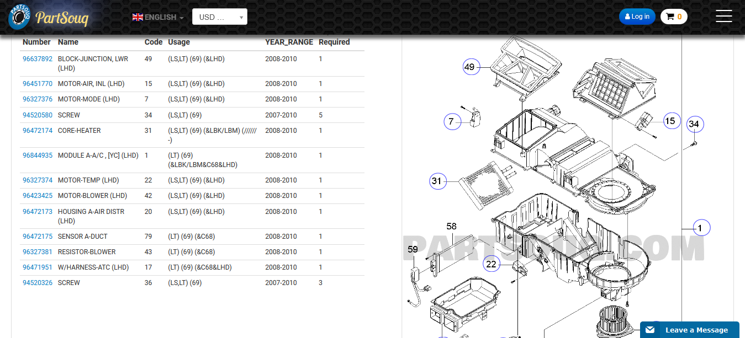Image resolution: width=745 pixels, height=338 pixels.
Task: Click callout 1 on the diagram
Action: tap(700, 228)
